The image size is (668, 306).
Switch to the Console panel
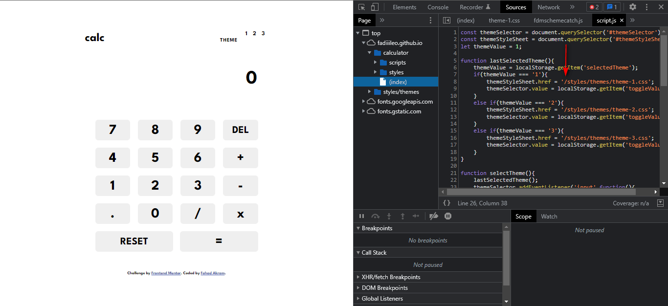tap(438, 7)
